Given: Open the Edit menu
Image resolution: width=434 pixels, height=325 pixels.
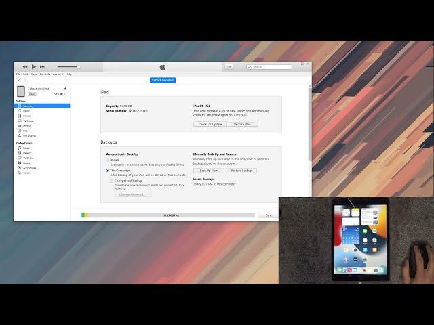Looking at the screenshot, I should pos(26,74).
